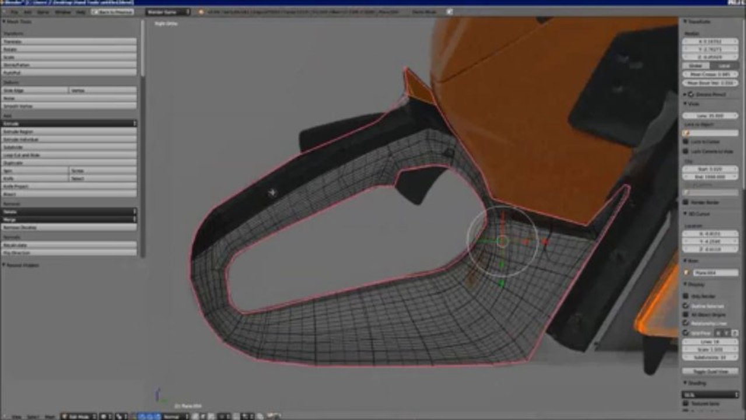Screen dimensions: 746x420
Task: Toggle the All Object Origins checkbox
Action: tap(687, 314)
